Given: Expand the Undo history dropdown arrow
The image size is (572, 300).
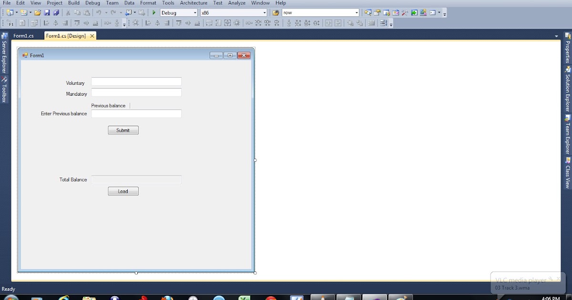Looking at the screenshot, I should [105, 13].
